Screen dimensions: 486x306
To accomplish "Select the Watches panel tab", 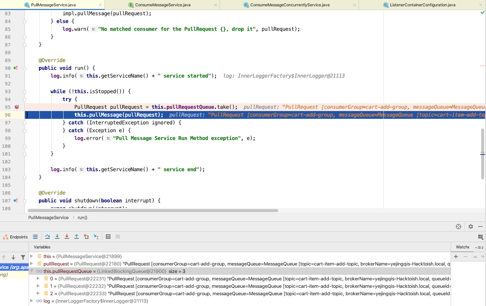I will [x=463, y=247].
